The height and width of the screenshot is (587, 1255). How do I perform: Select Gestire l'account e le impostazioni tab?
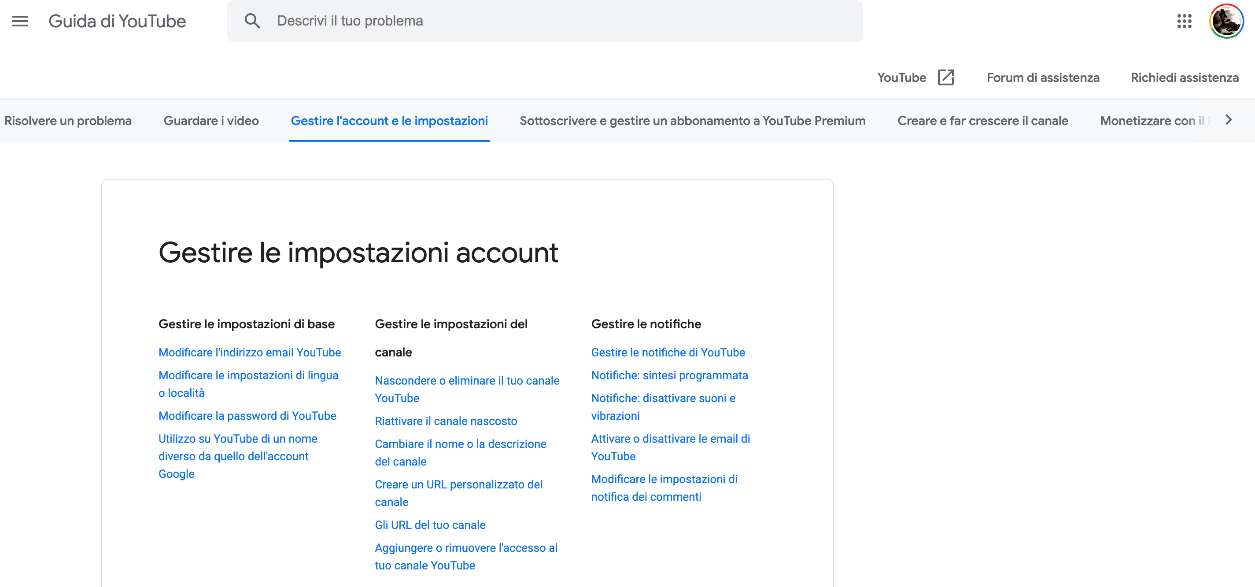click(389, 121)
